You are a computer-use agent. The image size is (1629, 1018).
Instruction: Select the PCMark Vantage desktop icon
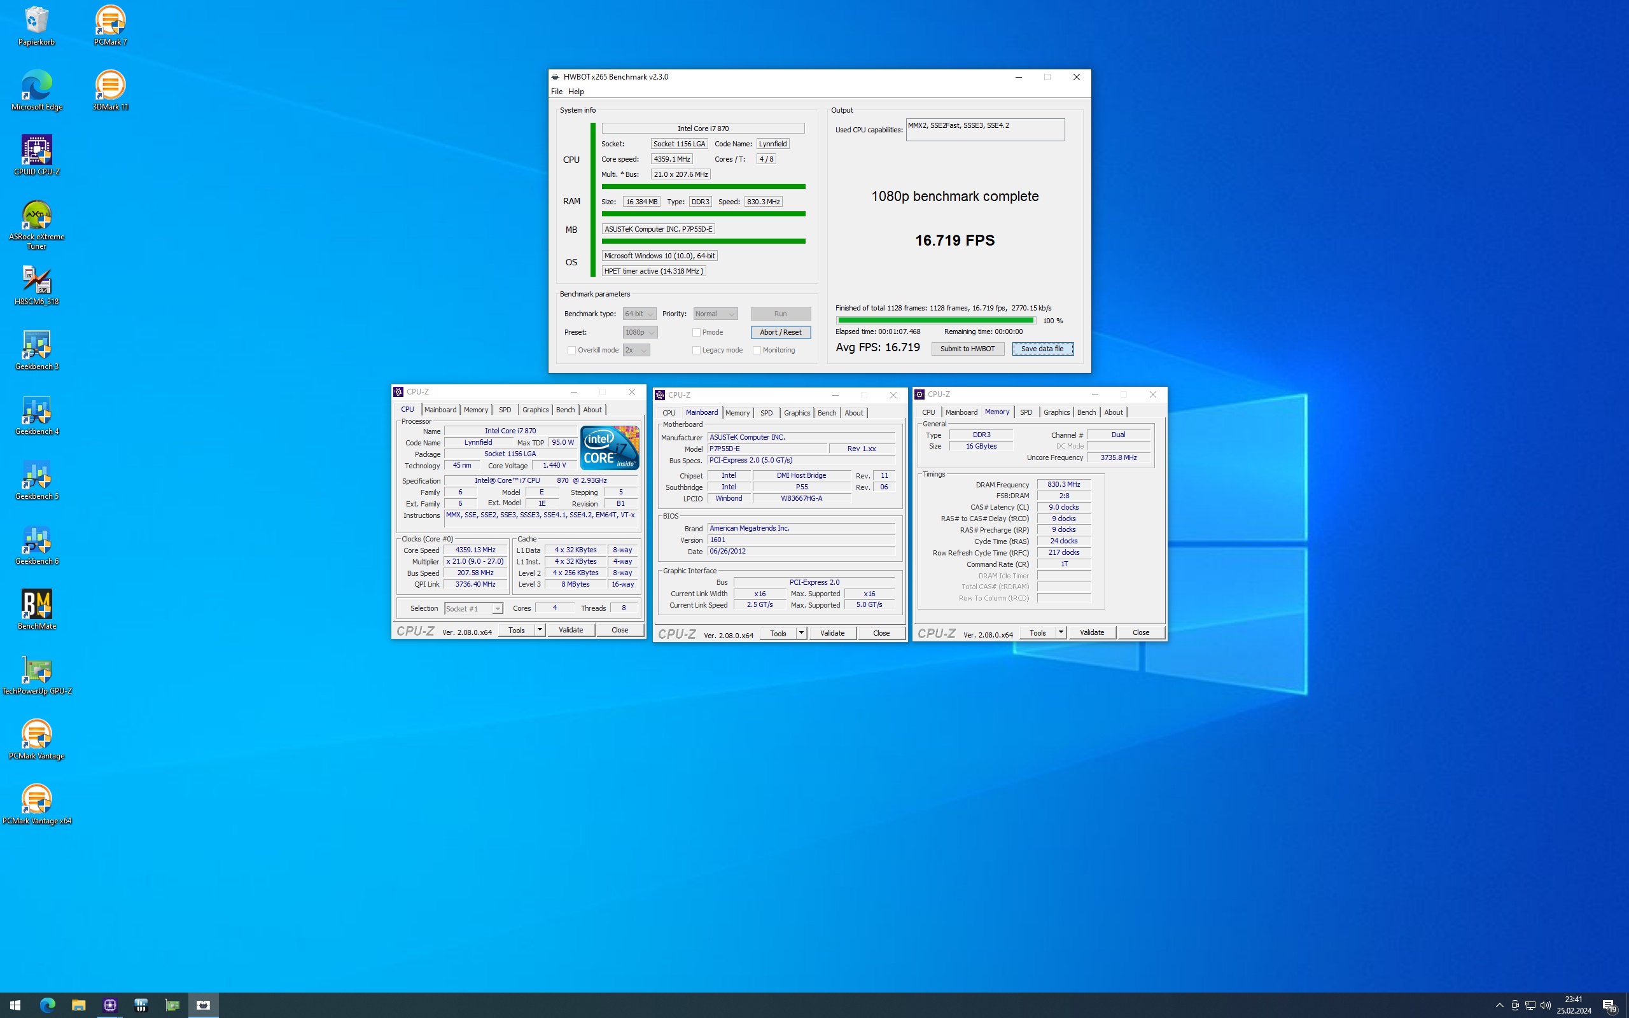click(x=36, y=739)
